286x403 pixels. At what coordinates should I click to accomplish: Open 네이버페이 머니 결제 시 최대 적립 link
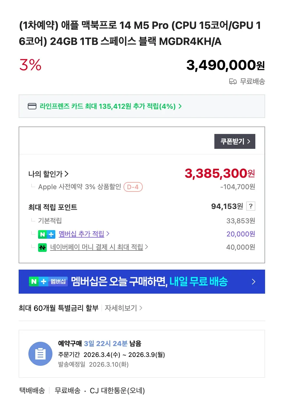(x=97, y=247)
